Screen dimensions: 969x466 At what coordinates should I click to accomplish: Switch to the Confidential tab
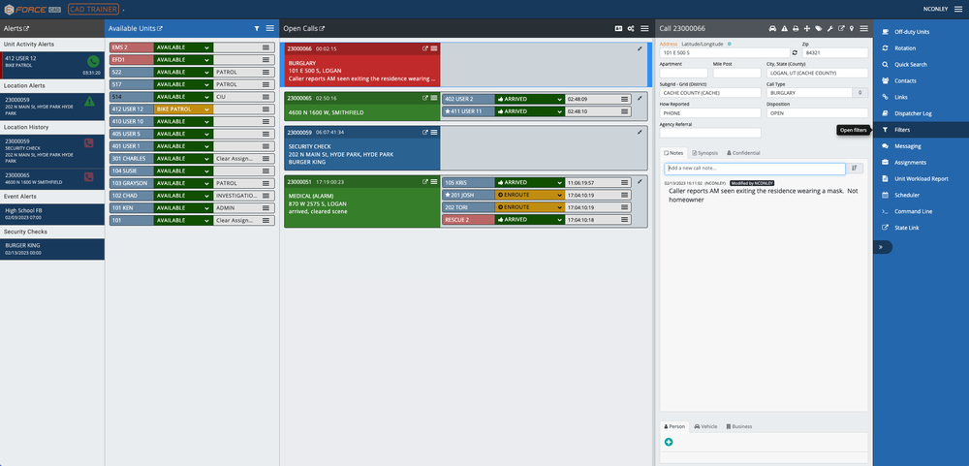tap(743, 153)
